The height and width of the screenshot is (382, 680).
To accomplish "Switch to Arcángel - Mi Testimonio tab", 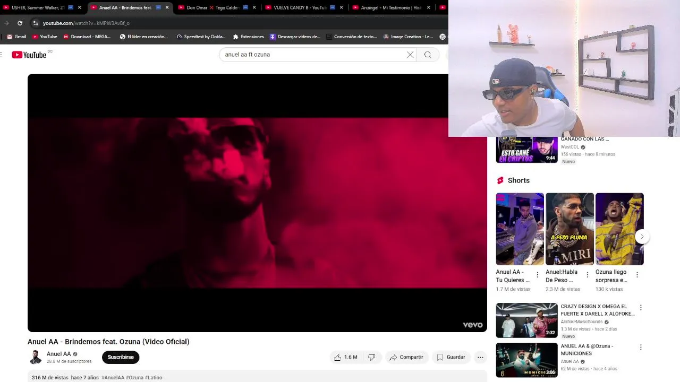I will point(390,7).
